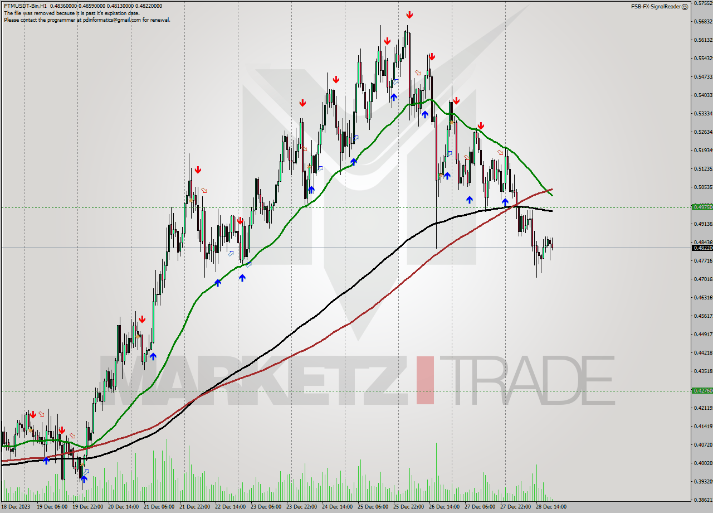Click the FSB-FX-SignalReader expert label
This screenshot has width=713, height=513.
click(x=656, y=7)
